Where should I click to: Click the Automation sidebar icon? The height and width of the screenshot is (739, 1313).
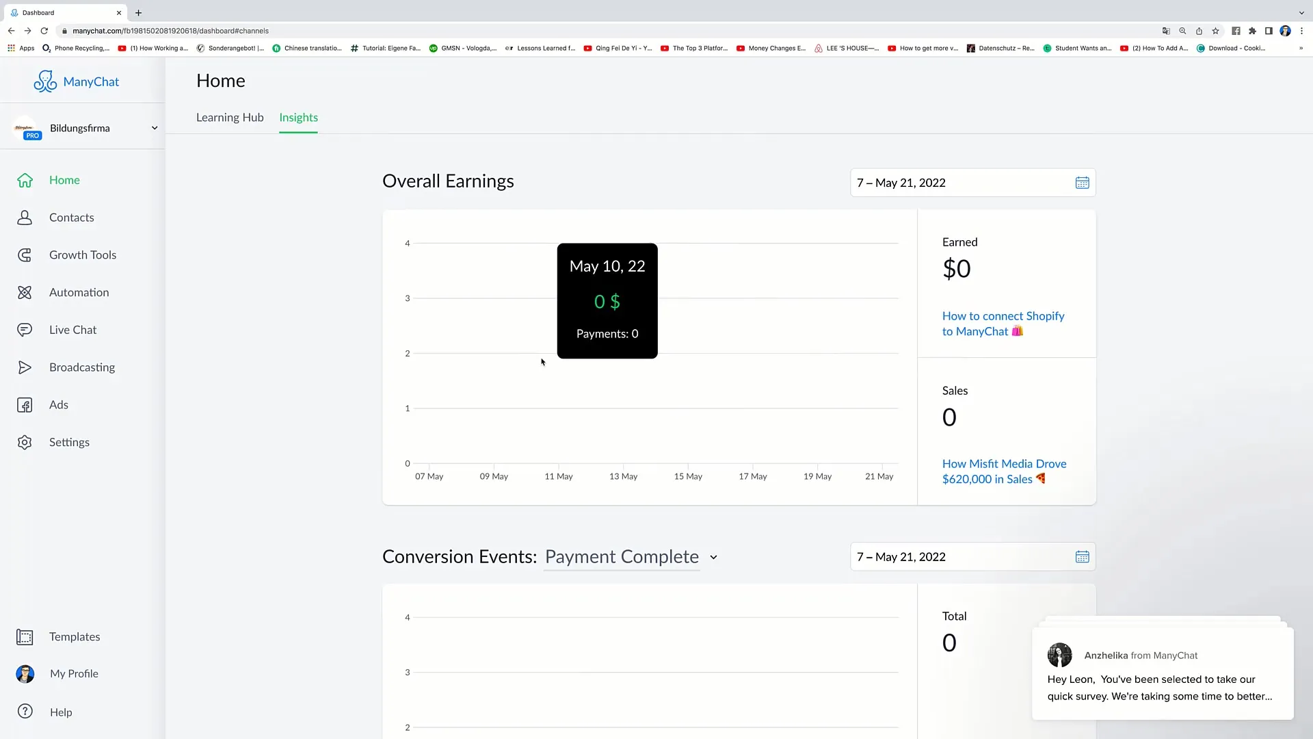point(25,292)
